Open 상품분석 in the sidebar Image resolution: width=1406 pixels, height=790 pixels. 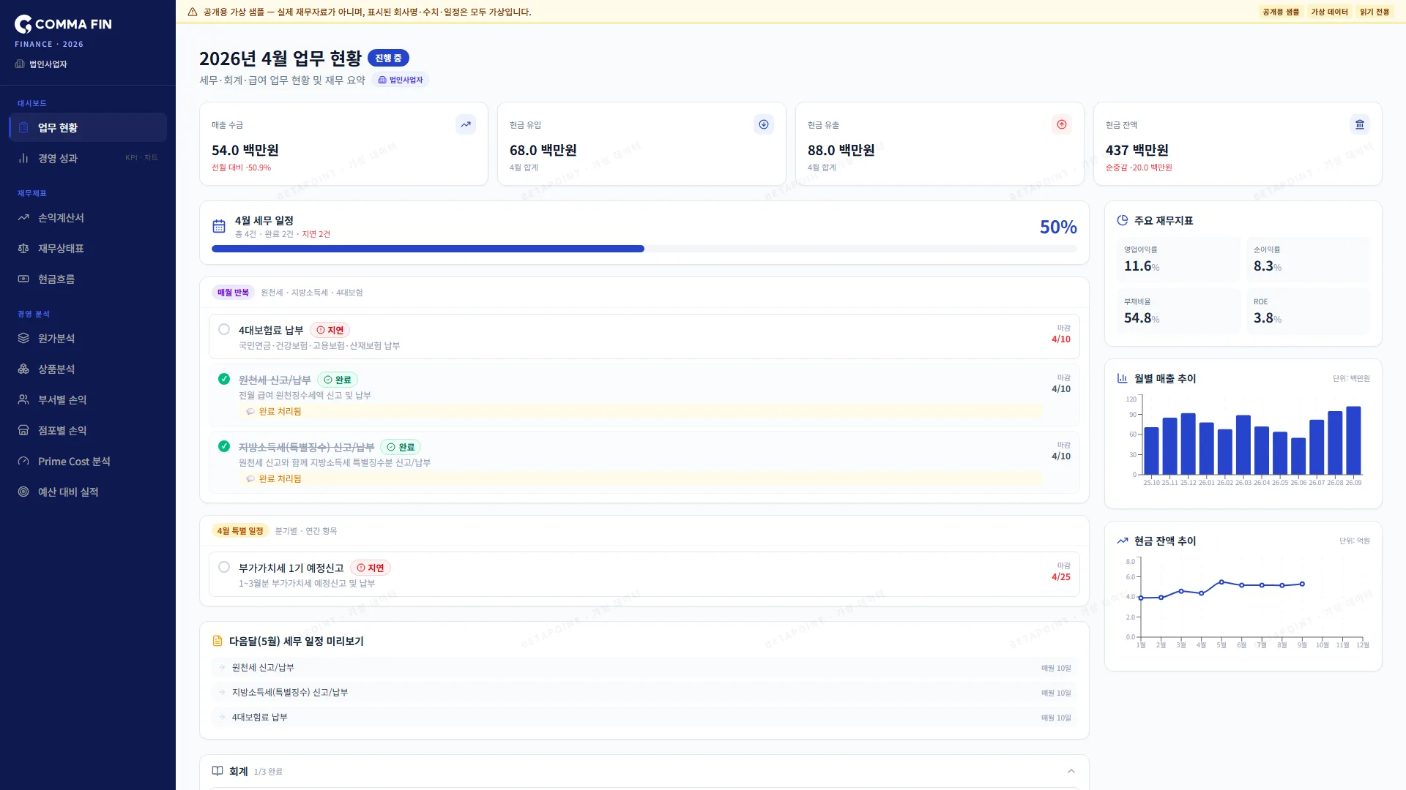(x=88, y=369)
